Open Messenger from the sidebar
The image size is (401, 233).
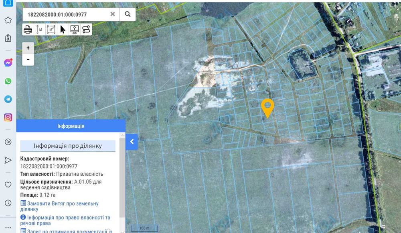(x=8, y=63)
